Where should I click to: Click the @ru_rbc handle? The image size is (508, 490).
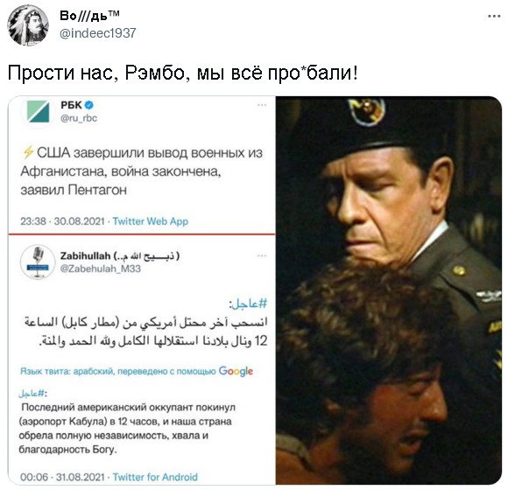pos(79,118)
